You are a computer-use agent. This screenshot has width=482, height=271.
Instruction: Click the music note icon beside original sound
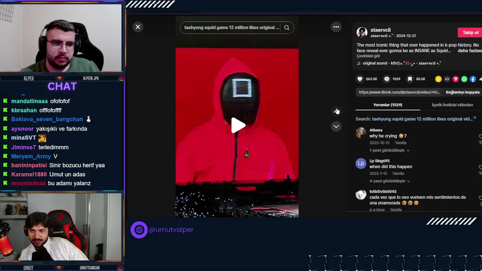pos(358,63)
